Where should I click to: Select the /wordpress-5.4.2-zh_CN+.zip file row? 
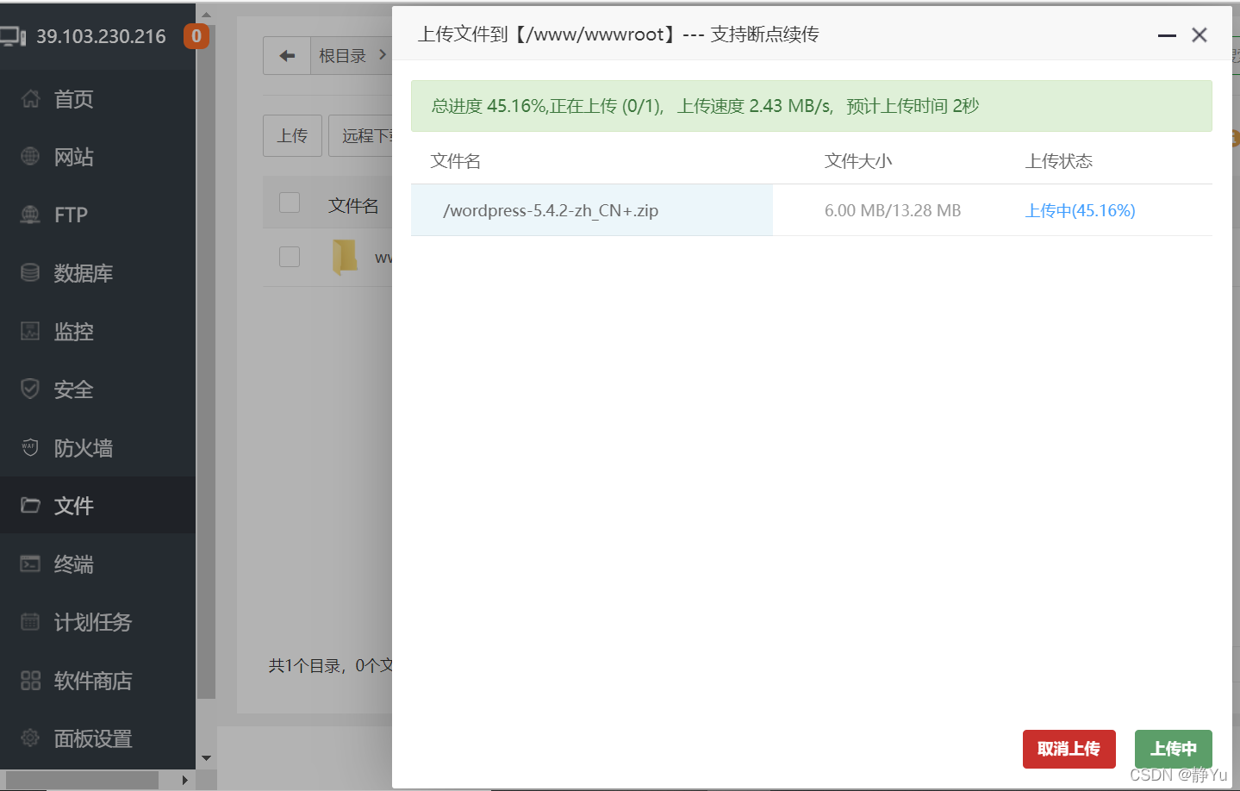click(x=812, y=210)
